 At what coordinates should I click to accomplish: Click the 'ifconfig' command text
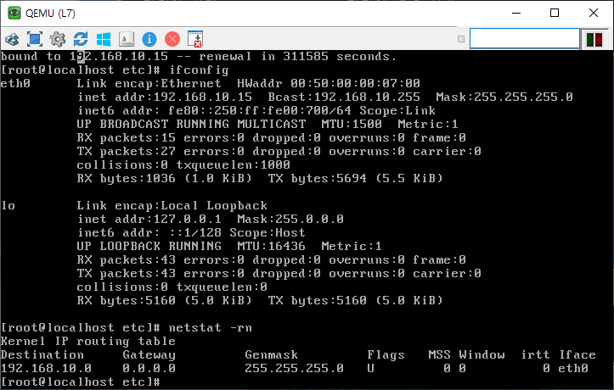199,70
